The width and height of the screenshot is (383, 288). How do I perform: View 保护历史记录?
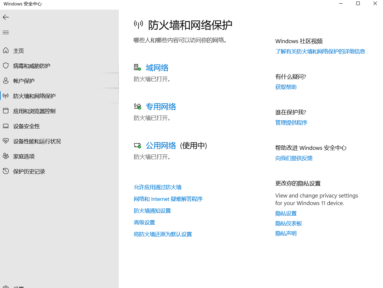click(x=59, y=171)
